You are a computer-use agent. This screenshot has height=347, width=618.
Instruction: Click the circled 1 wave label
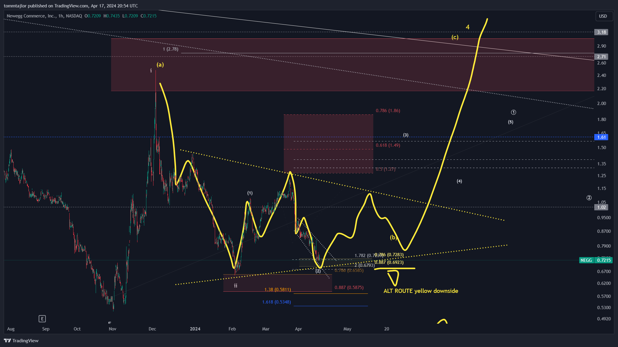tap(513, 112)
